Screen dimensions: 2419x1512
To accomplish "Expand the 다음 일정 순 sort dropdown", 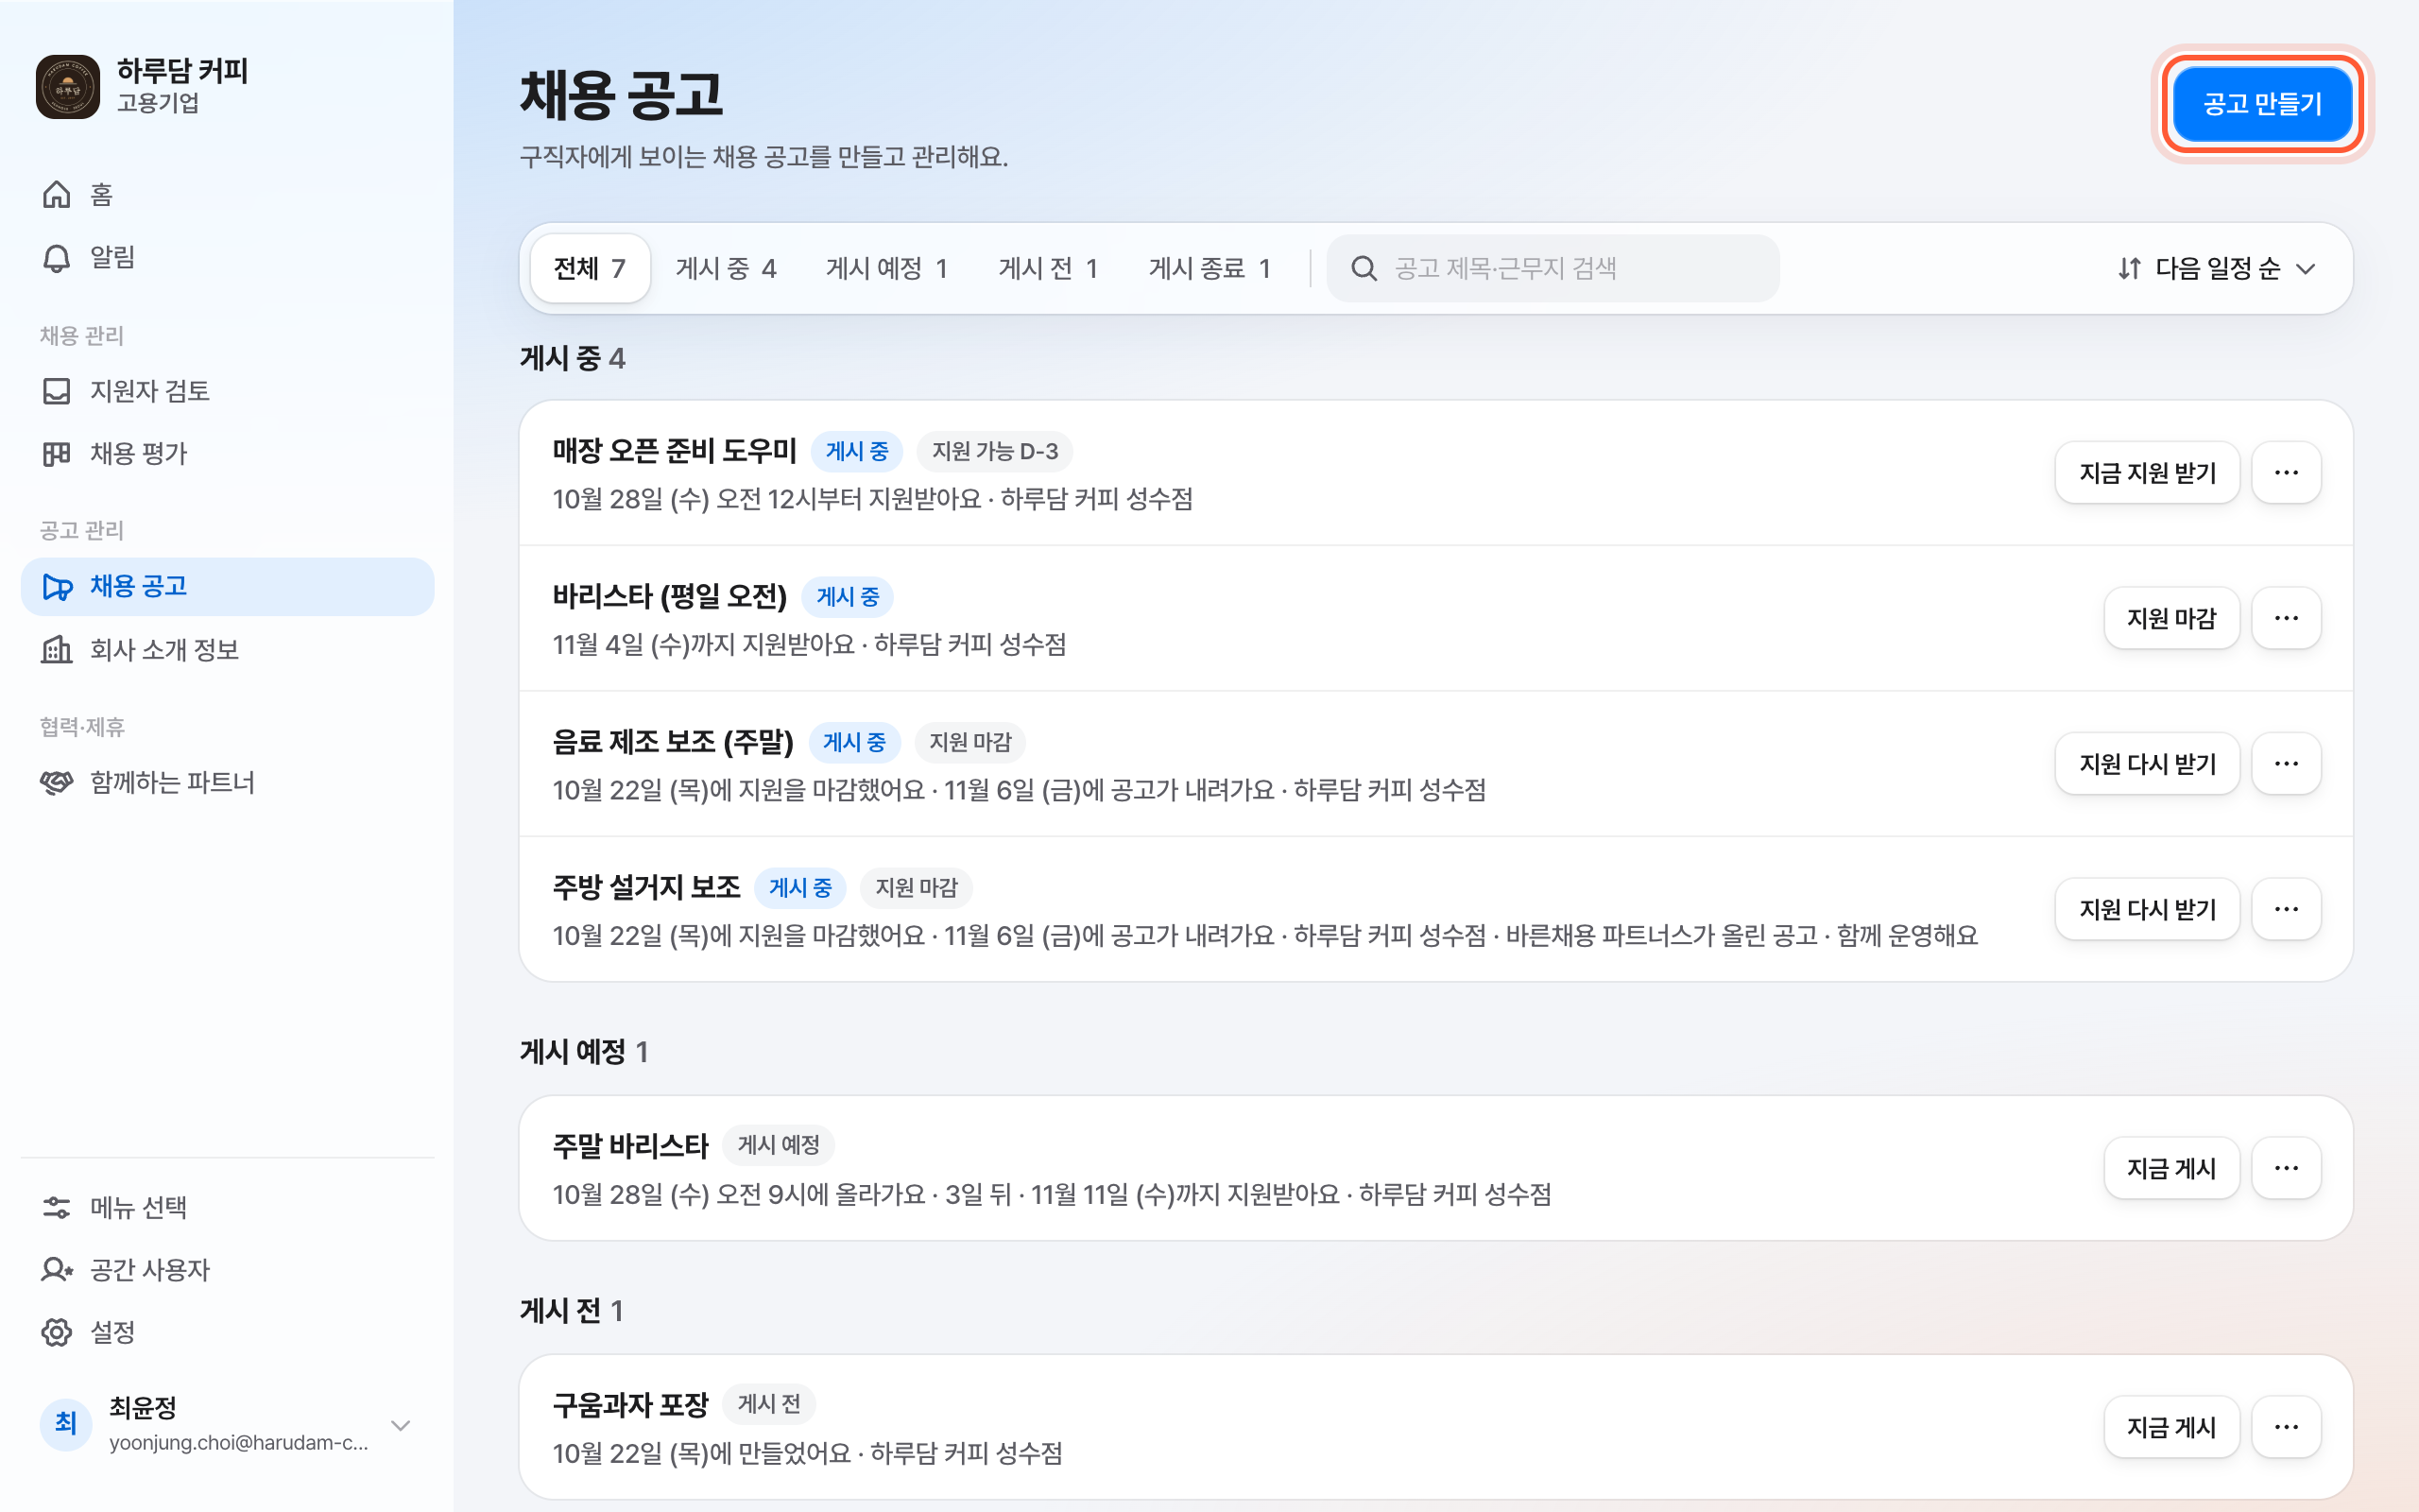I will (2215, 268).
